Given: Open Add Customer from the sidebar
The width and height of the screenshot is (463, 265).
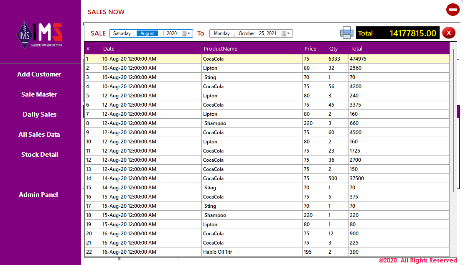Looking at the screenshot, I should [x=39, y=74].
